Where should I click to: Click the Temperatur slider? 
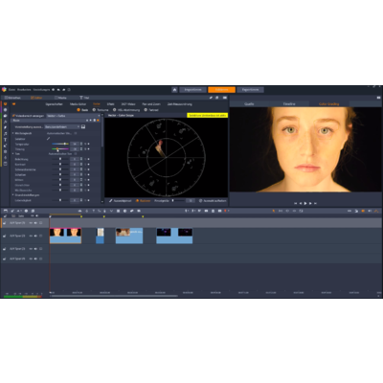(60, 144)
